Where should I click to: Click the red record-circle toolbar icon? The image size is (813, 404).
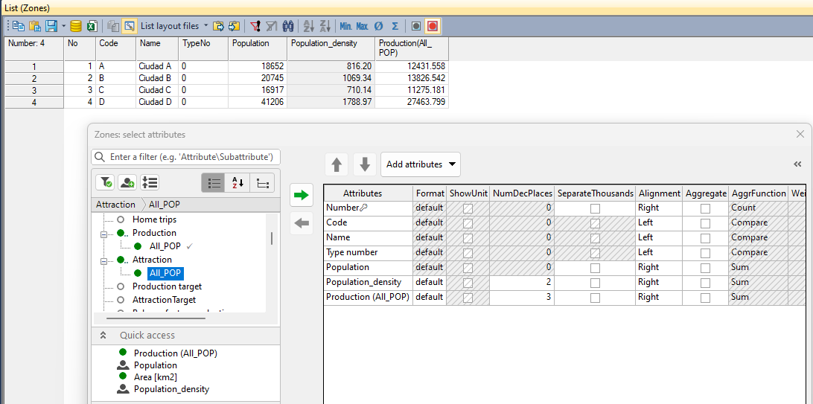[432, 26]
